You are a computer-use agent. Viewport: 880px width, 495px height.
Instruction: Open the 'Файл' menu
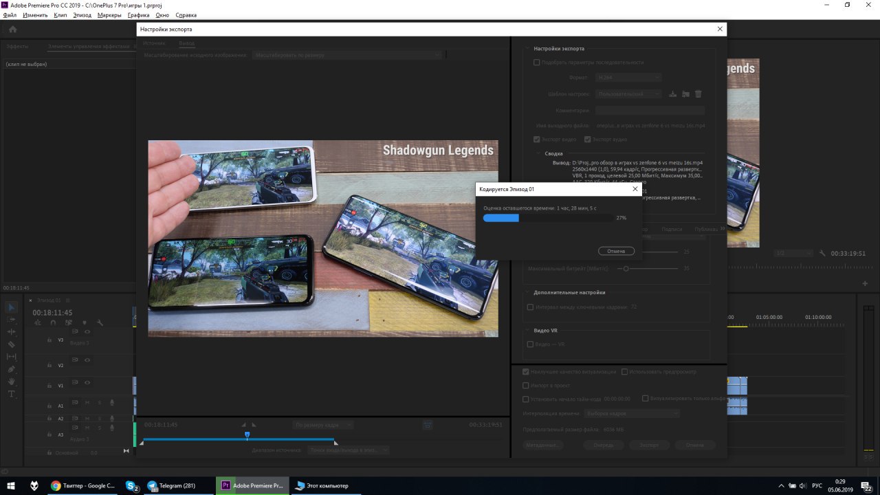[x=10, y=15]
